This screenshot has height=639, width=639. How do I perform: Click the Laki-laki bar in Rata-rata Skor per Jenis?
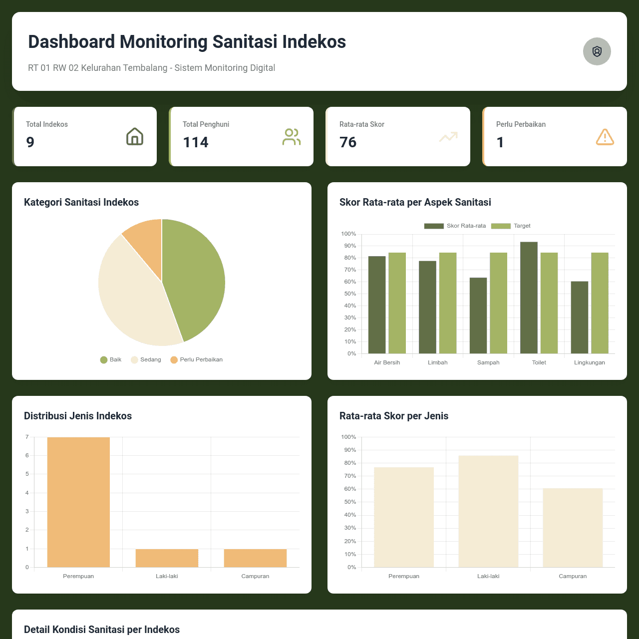488,511
